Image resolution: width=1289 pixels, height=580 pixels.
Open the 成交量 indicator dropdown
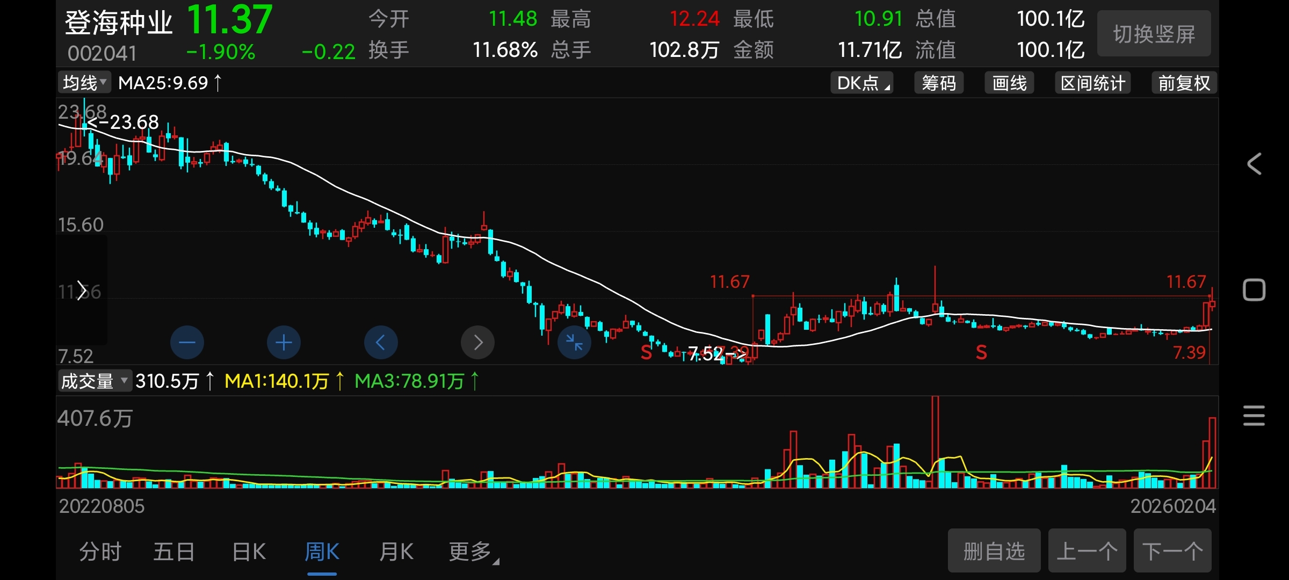coord(94,381)
